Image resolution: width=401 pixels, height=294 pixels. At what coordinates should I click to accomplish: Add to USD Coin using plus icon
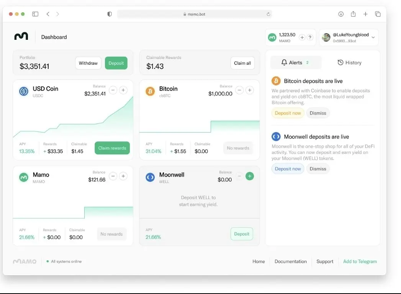123,90
